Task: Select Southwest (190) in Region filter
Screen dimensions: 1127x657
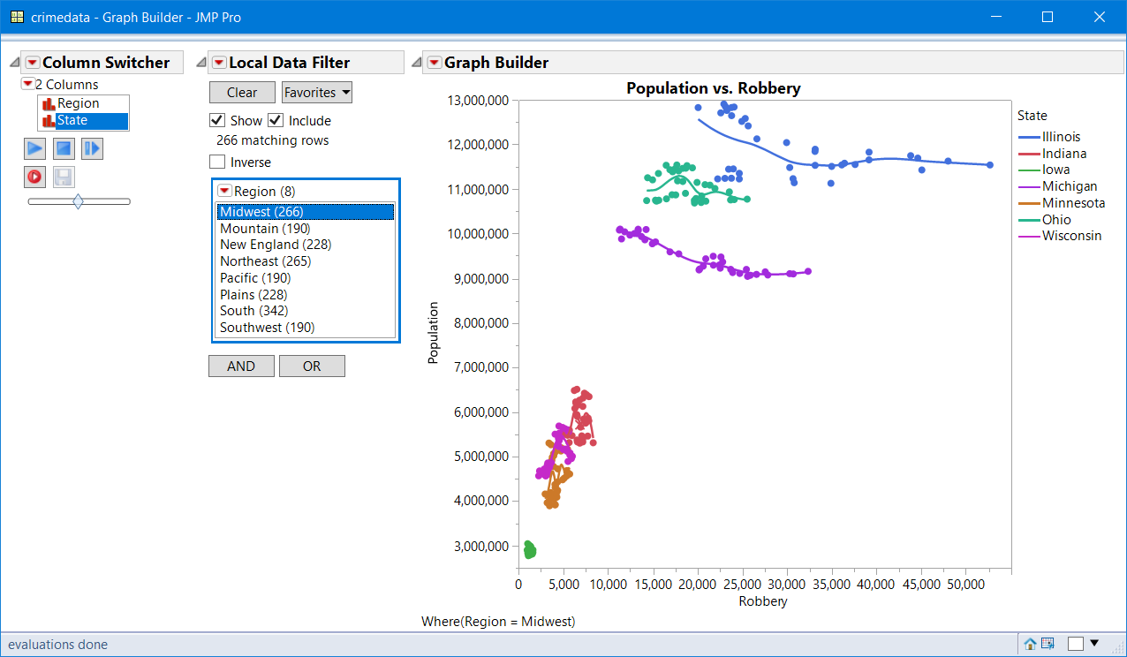Action: 306,327
